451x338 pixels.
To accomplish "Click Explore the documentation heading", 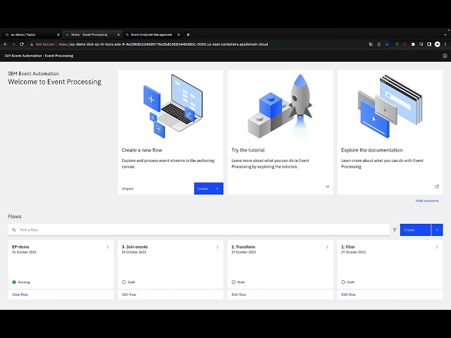I will 372,150.
